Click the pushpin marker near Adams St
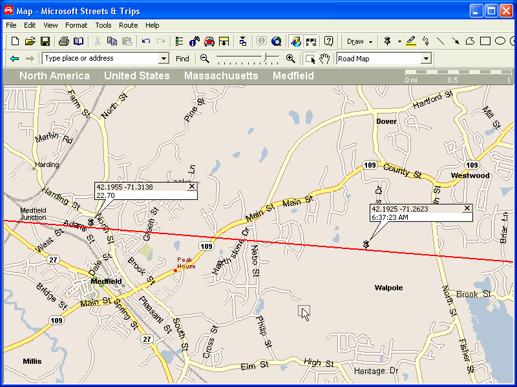Image resolution: width=517 pixels, height=387 pixels. pyautogui.click(x=91, y=222)
